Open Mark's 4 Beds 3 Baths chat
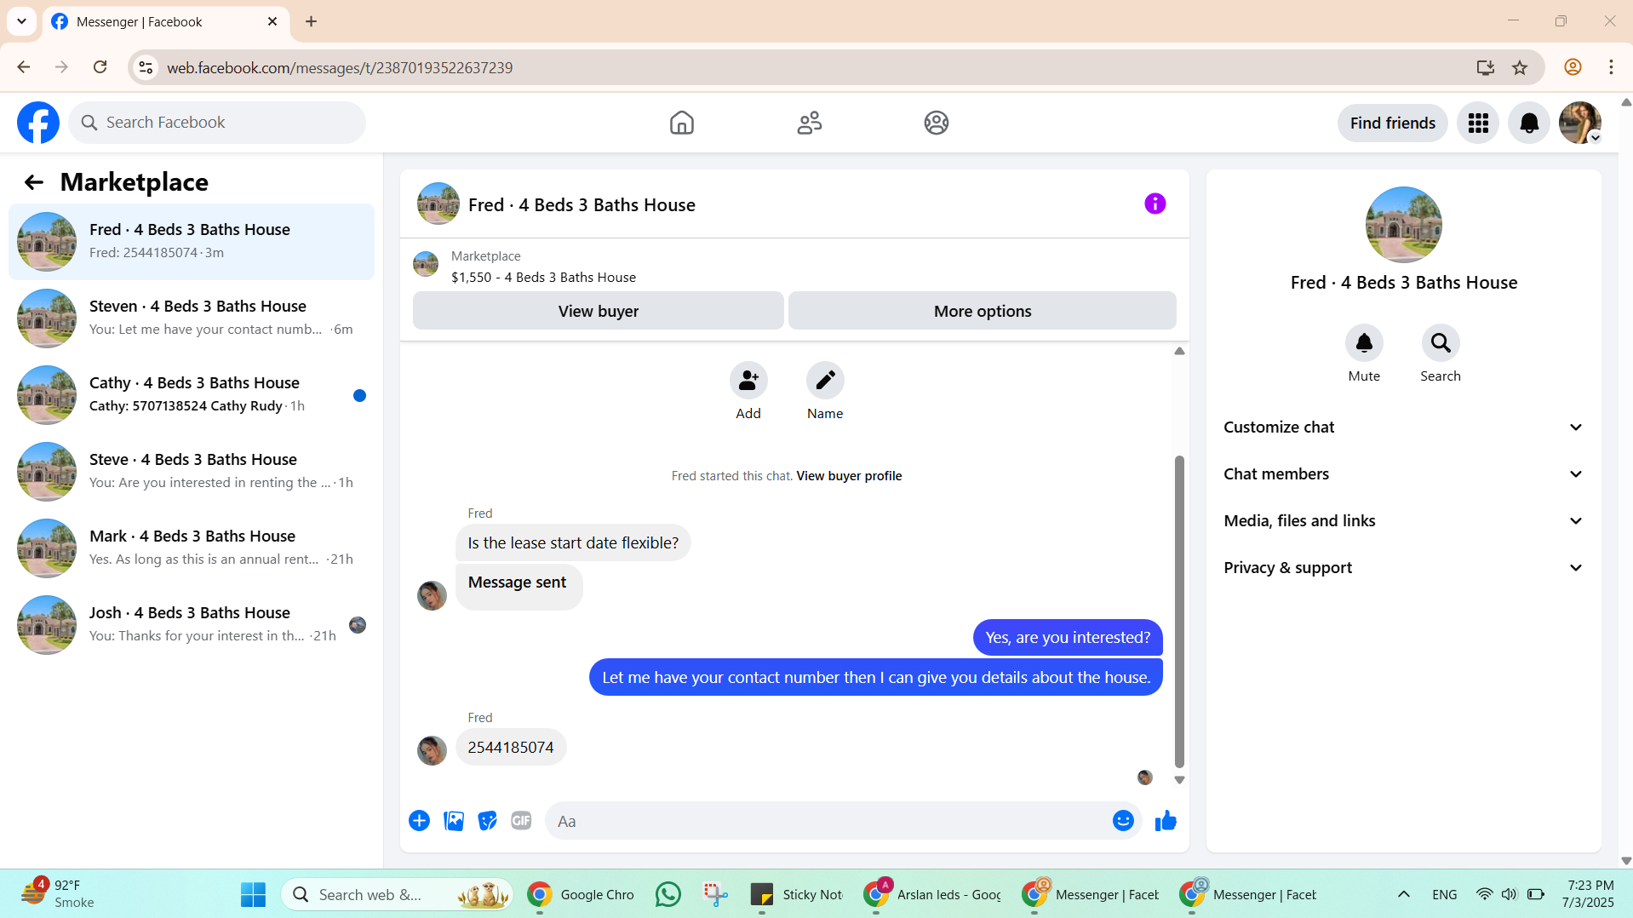This screenshot has width=1633, height=918. (x=192, y=548)
